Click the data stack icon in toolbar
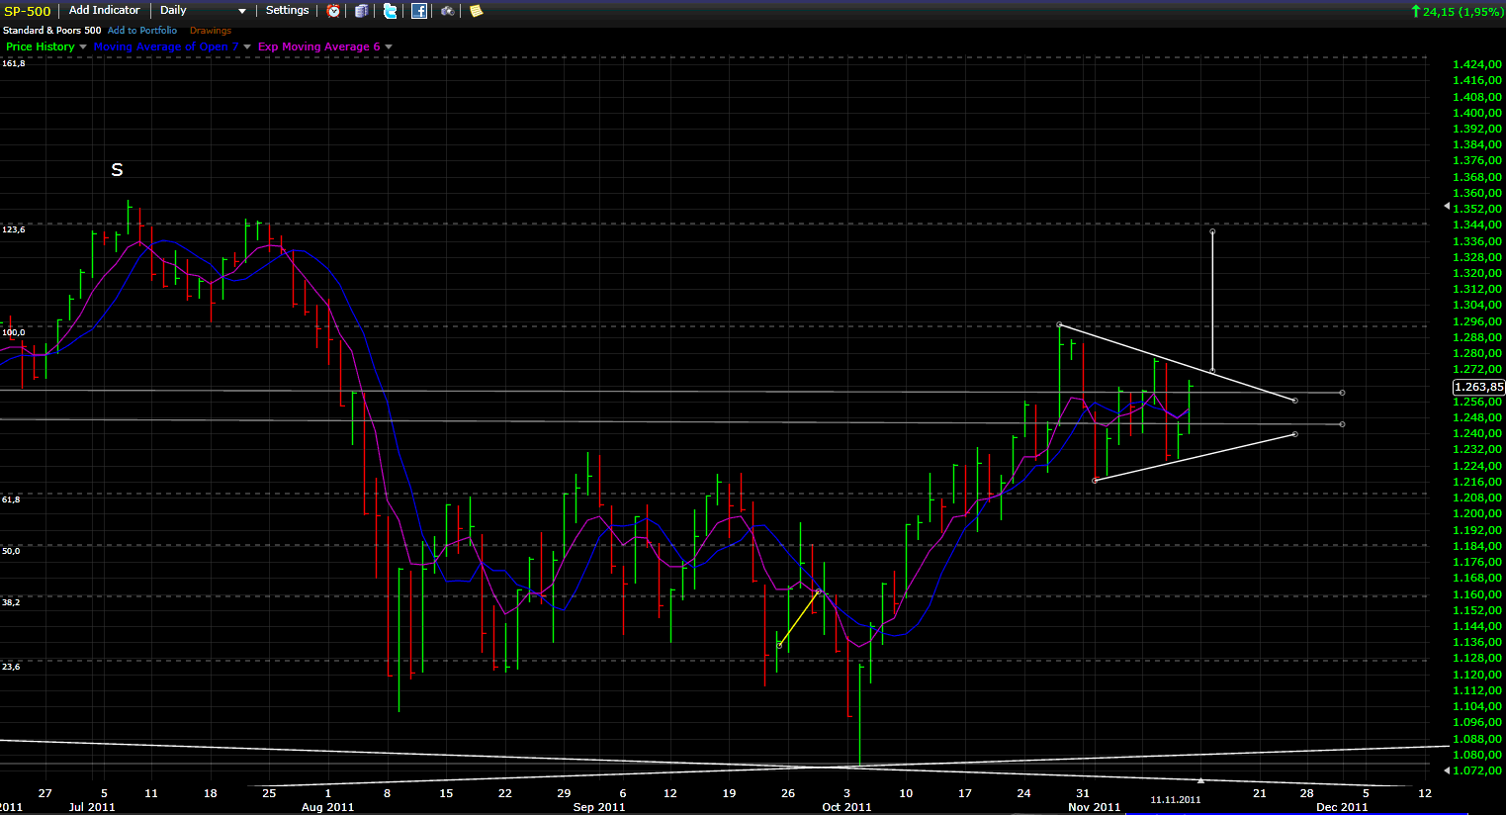The image size is (1506, 815). 362,11
